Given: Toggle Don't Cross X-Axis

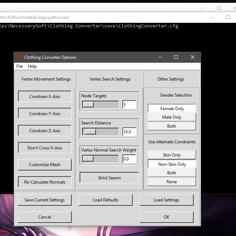Looking at the screenshot, I should point(45,148).
